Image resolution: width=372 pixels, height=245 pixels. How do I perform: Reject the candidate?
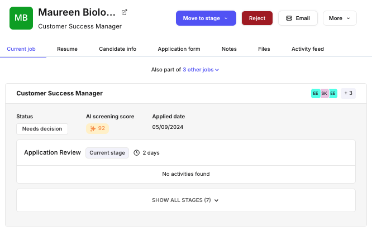[257, 18]
